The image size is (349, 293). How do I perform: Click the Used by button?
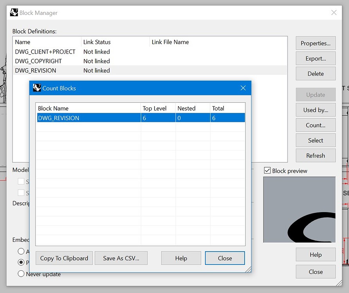tap(315, 110)
